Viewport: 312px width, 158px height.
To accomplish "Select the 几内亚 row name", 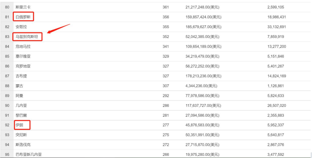I will pos(21,105).
